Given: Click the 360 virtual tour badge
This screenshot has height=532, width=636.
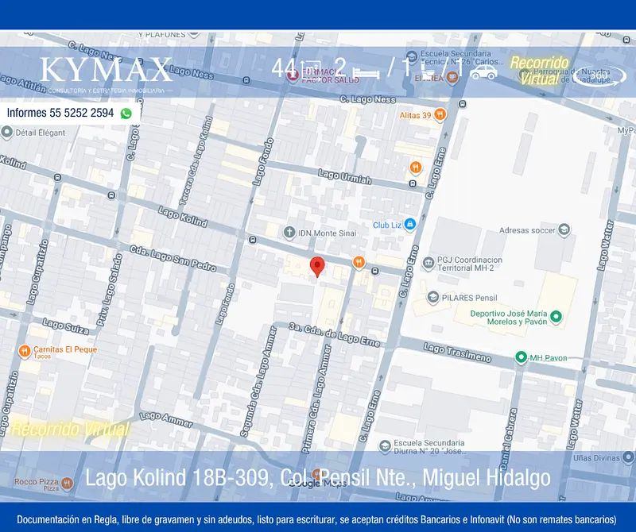Looking at the screenshot, I should click(x=599, y=75).
